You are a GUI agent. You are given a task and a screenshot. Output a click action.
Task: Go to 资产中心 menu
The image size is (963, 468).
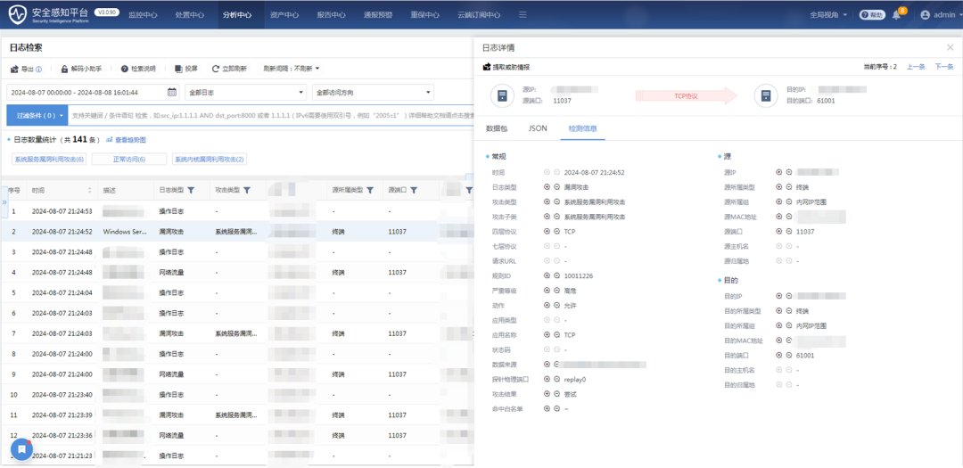pyautogui.click(x=284, y=15)
